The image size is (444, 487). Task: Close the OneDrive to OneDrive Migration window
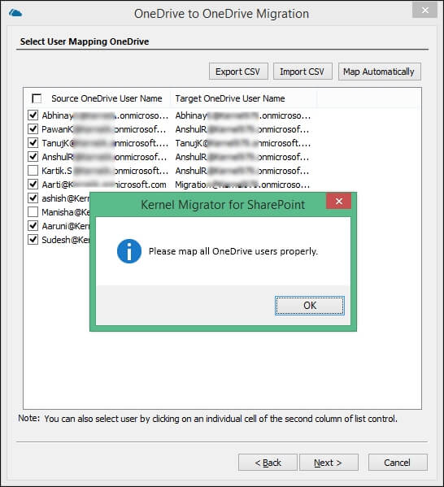424,10
